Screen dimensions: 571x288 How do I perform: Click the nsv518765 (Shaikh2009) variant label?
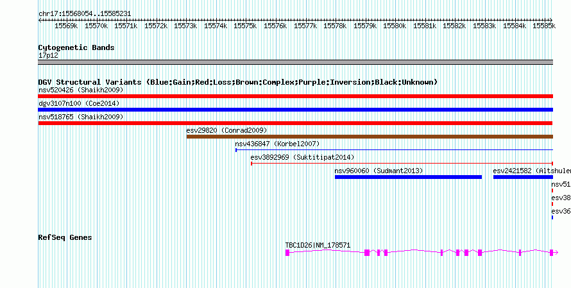[x=81, y=117]
